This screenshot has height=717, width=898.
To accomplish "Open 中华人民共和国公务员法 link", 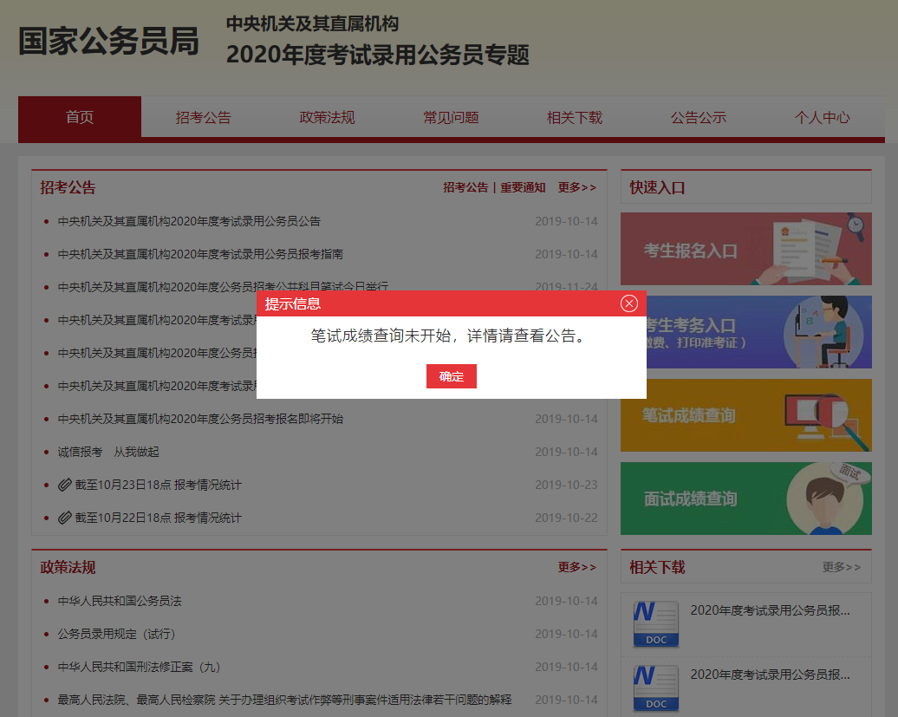I will point(120,601).
